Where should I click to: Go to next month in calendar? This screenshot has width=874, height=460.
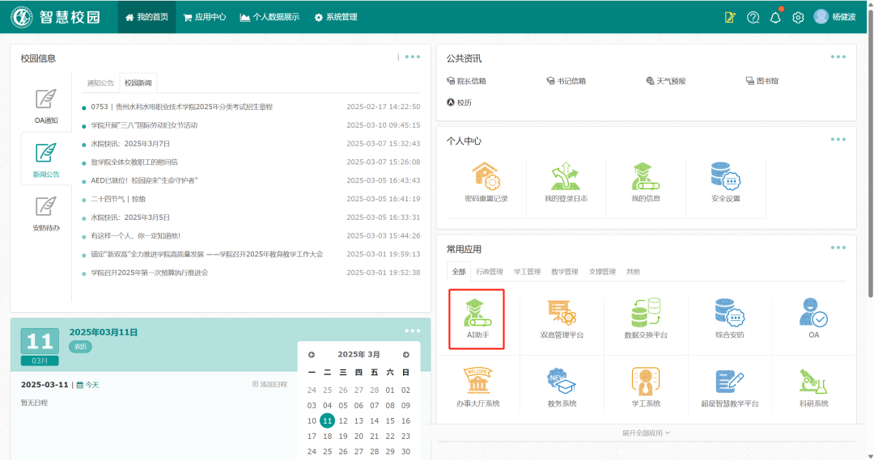tap(405, 355)
